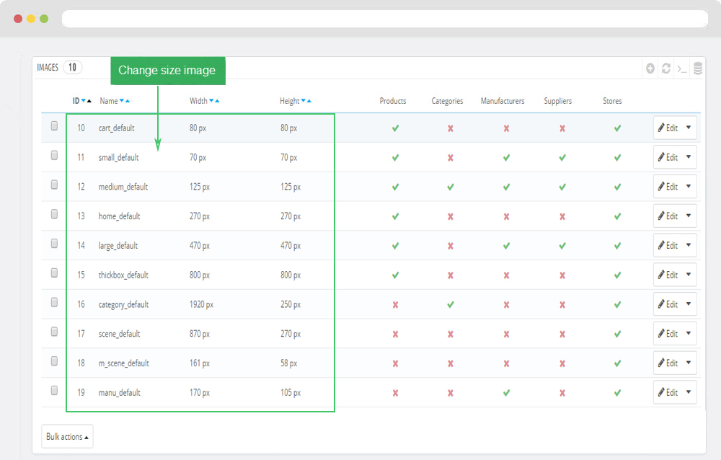The image size is (721, 460).
Task: Toggle Products status for thickbox_default
Action: [x=395, y=275]
